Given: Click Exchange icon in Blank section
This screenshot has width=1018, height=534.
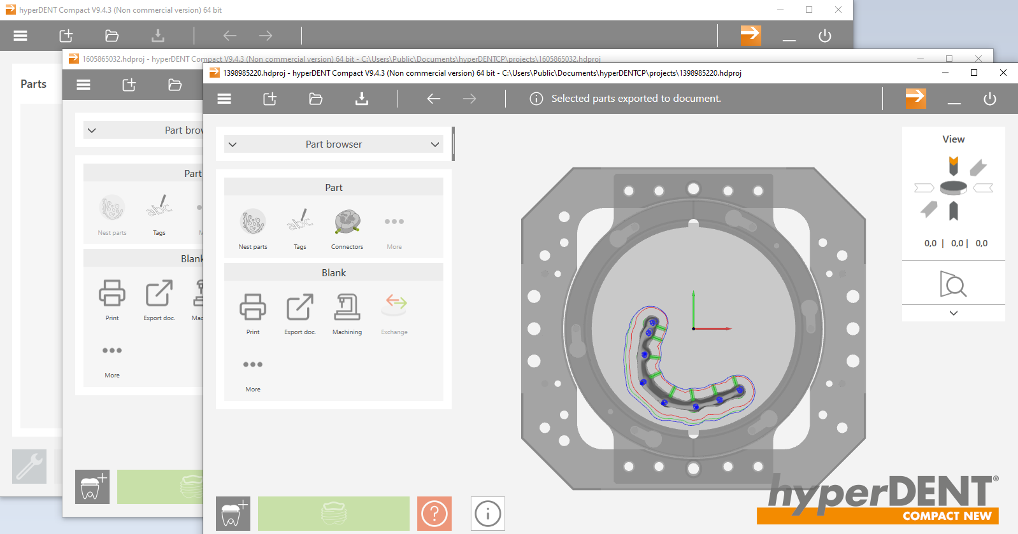Looking at the screenshot, I should (x=394, y=314).
